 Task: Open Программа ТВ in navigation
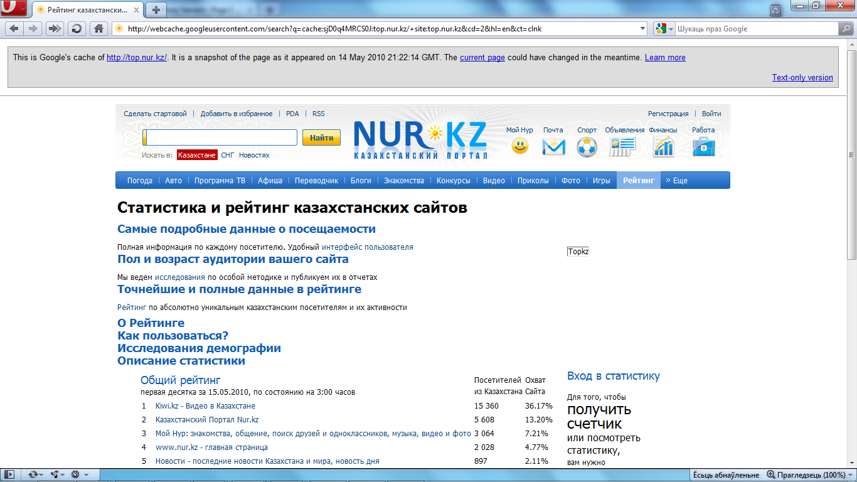pos(220,181)
